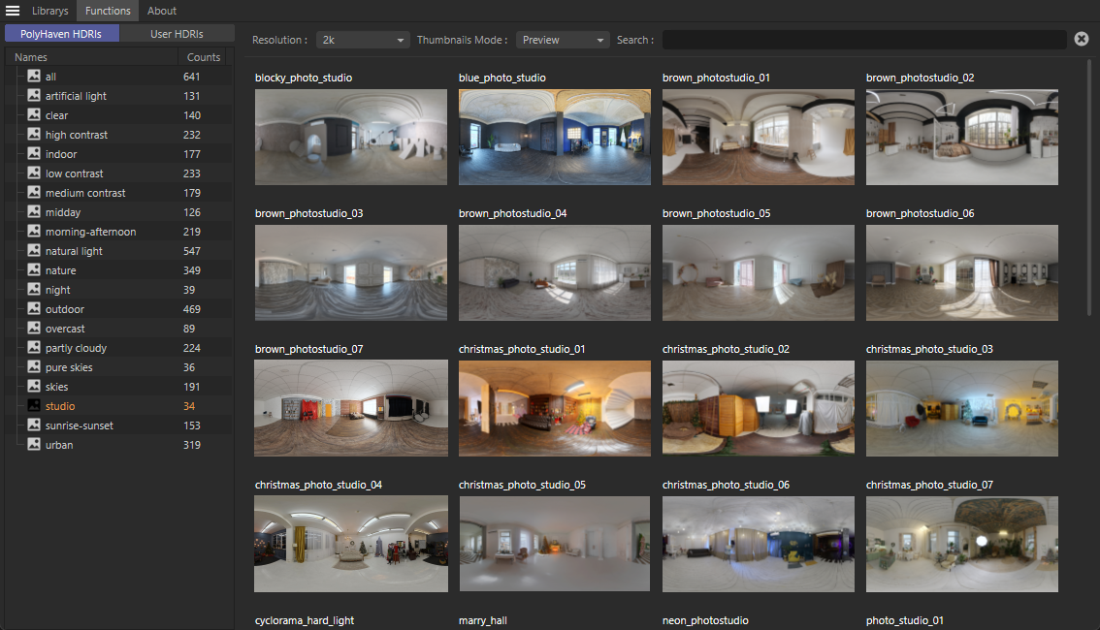The image size is (1100, 630).
Task: Switch to the PolyHaven HDRIs tab
Action: coord(62,34)
